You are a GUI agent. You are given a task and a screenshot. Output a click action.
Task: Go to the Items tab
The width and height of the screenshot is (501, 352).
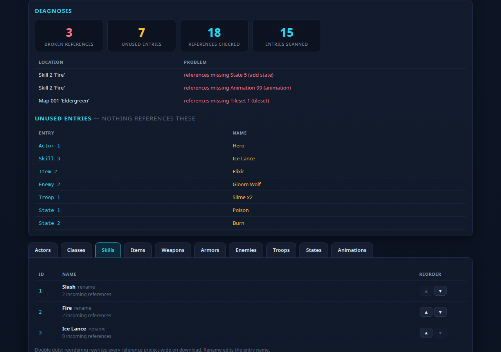click(138, 250)
